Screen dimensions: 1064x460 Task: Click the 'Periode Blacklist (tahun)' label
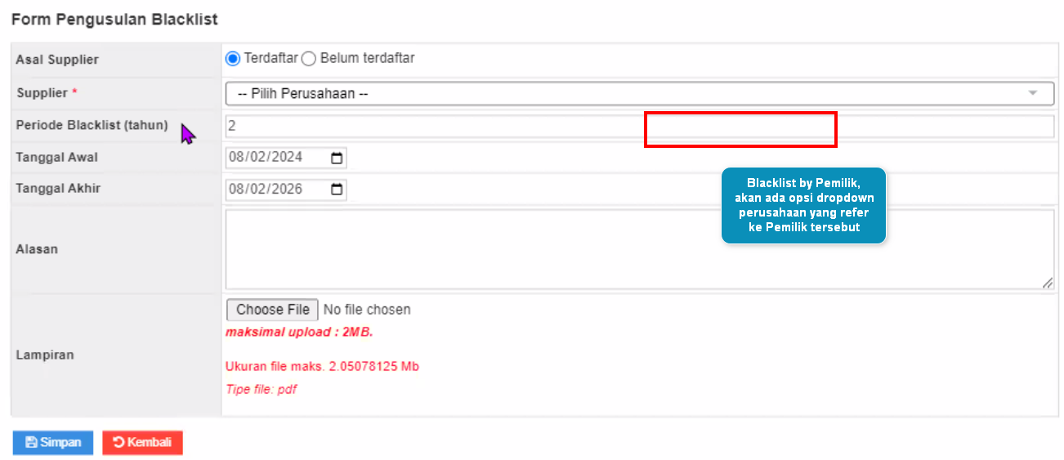92,125
